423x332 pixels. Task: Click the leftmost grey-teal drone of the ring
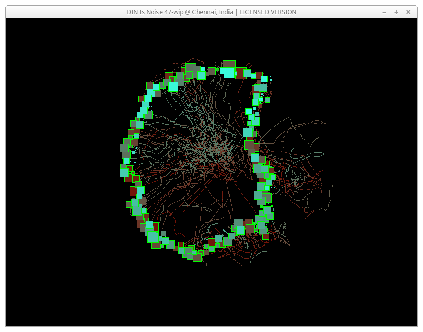tap(124, 148)
